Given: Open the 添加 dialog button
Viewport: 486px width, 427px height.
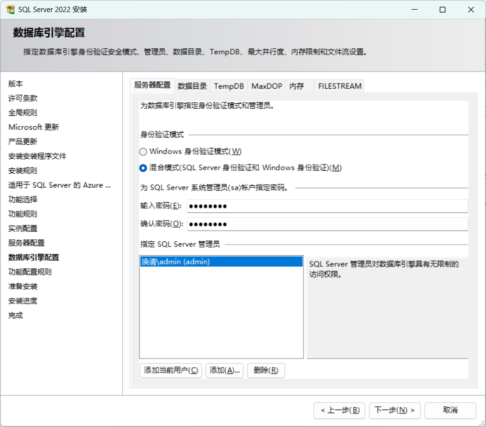Looking at the screenshot, I should pyautogui.click(x=224, y=371).
